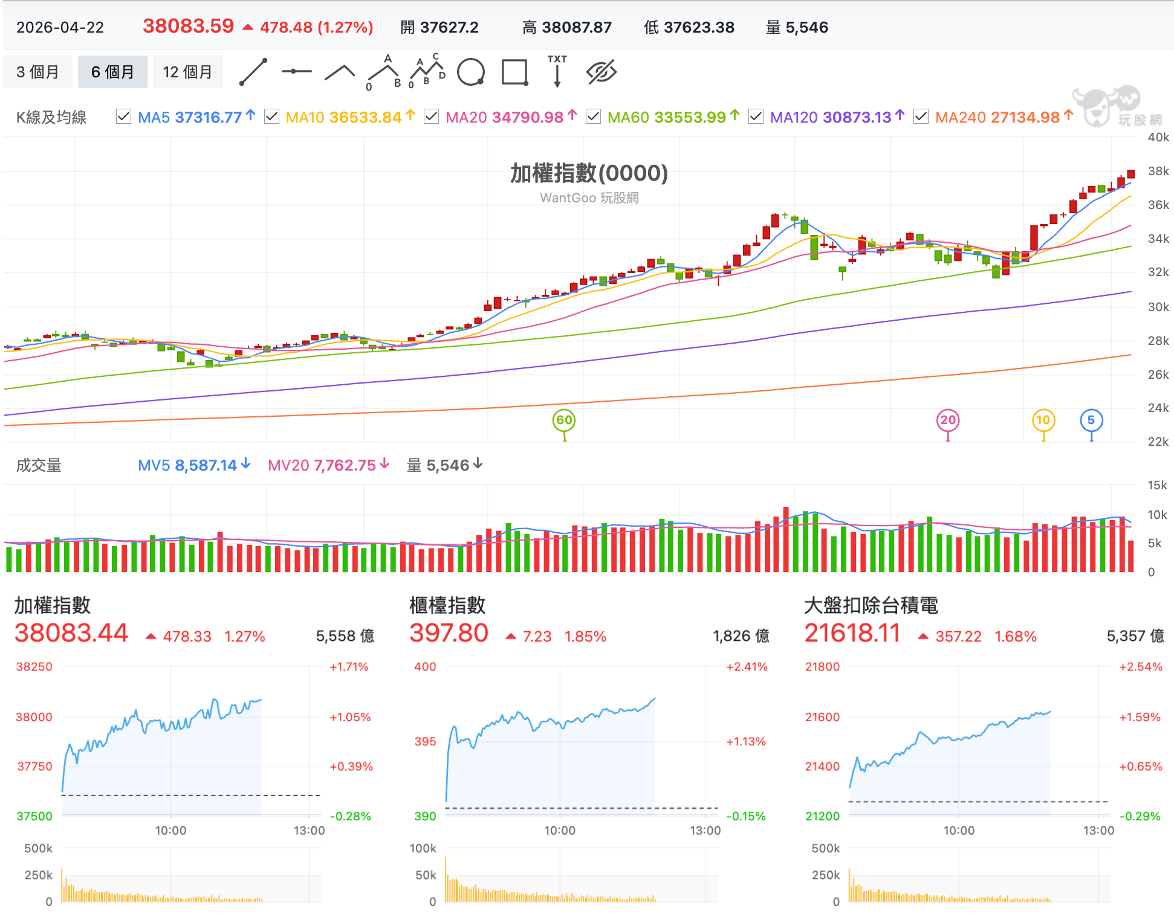Viewport: 1174px width, 917px height.
Task: Select the 6 個月 range tab
Action: (x=112, y=72)
